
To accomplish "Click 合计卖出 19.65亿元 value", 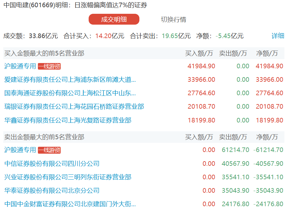I will tap(176, 36).
